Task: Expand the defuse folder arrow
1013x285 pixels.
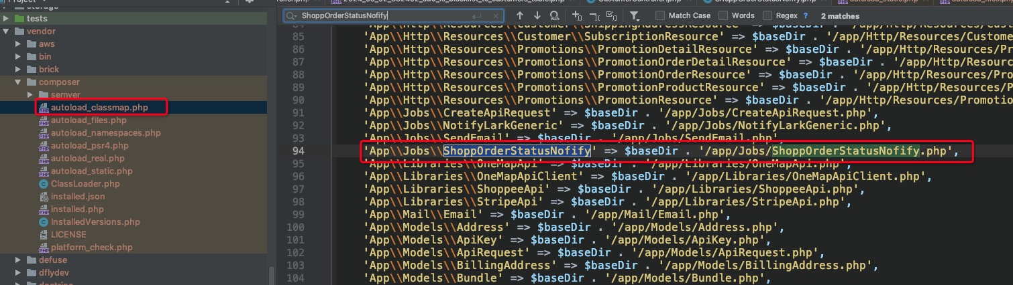Action: click(19, 260)
